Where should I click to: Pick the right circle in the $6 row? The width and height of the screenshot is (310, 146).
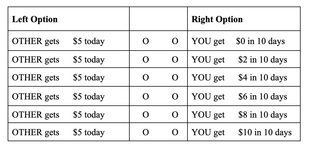click(175, 97)
